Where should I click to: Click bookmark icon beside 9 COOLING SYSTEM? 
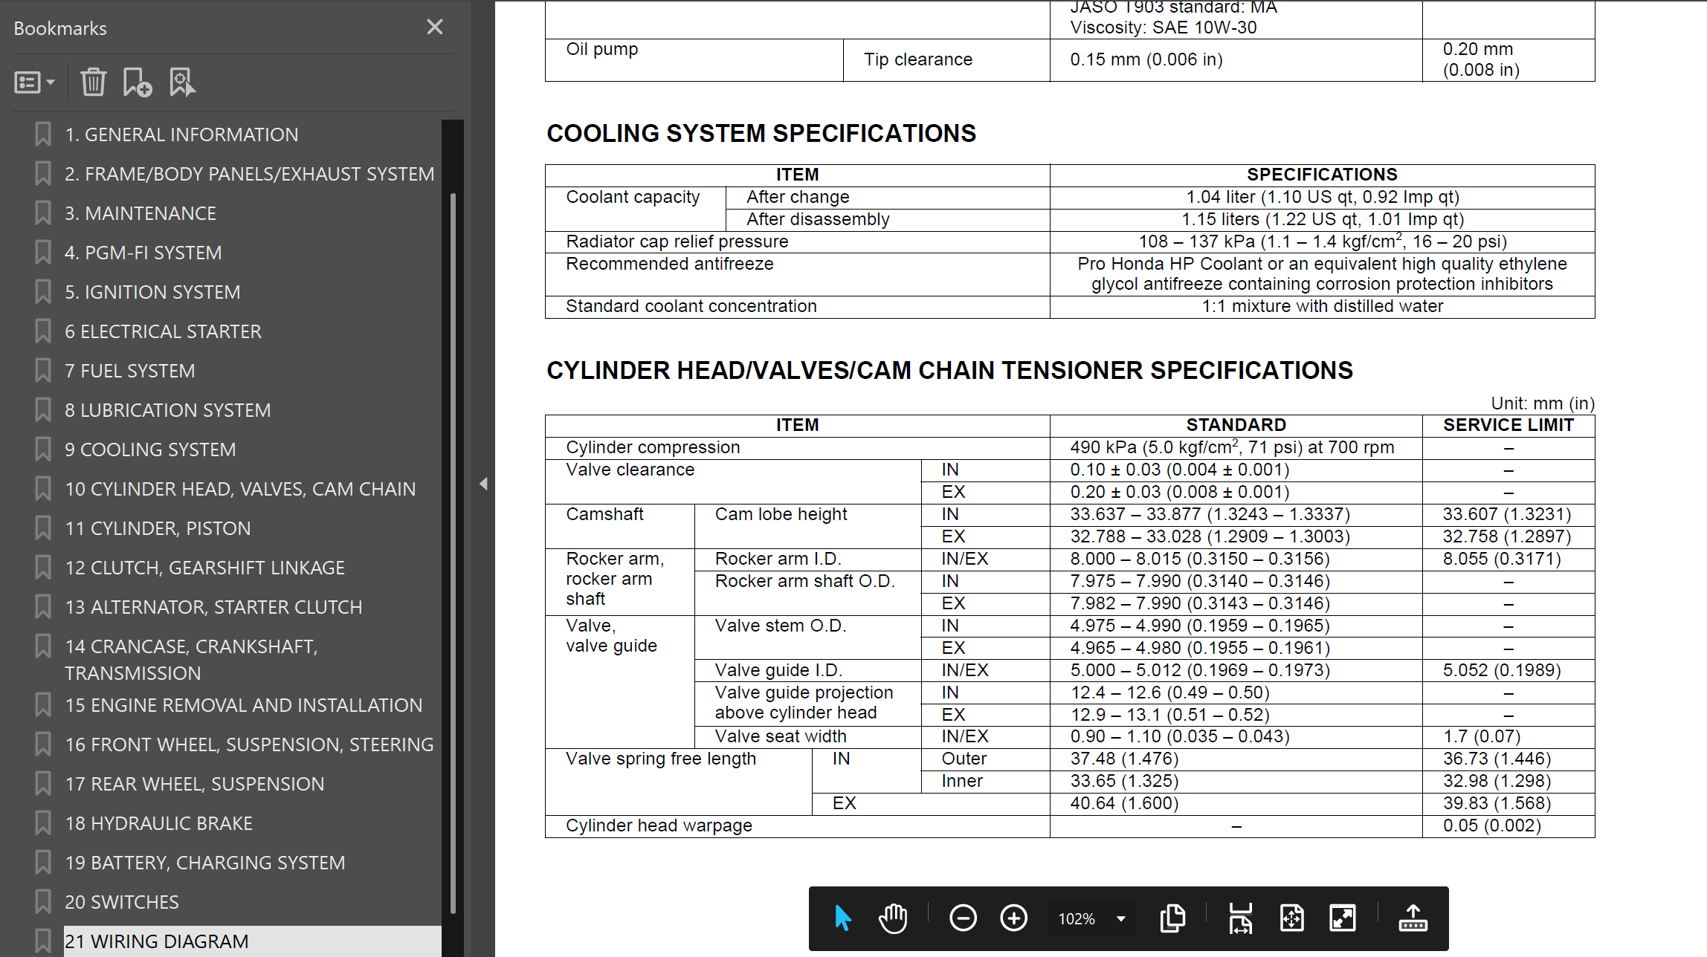pyautogui.click(x=43, y=450)
